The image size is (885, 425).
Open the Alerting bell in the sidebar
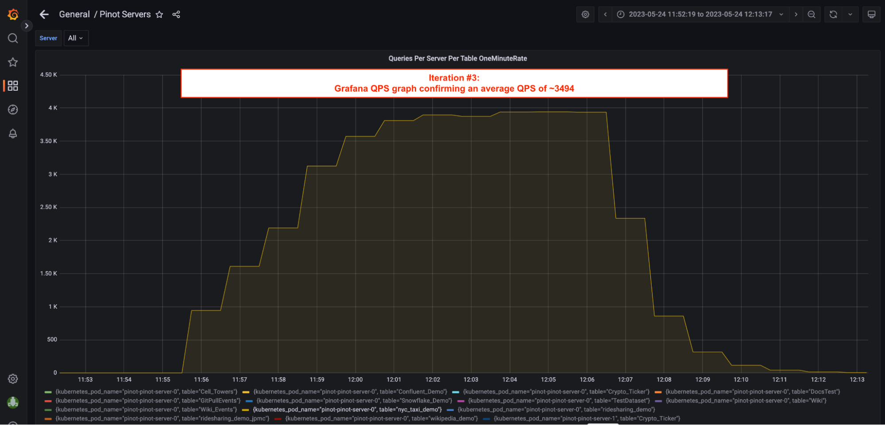click(x=13, y=134)
